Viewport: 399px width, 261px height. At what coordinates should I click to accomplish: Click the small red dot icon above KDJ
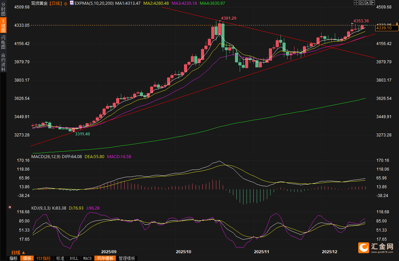click(x=10, y=207)
